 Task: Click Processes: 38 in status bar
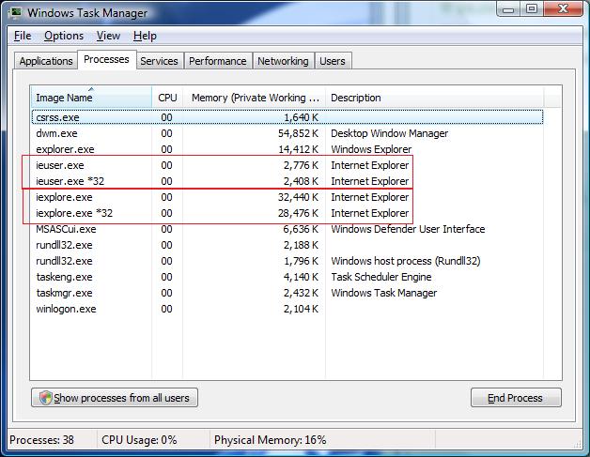[41, 440]
